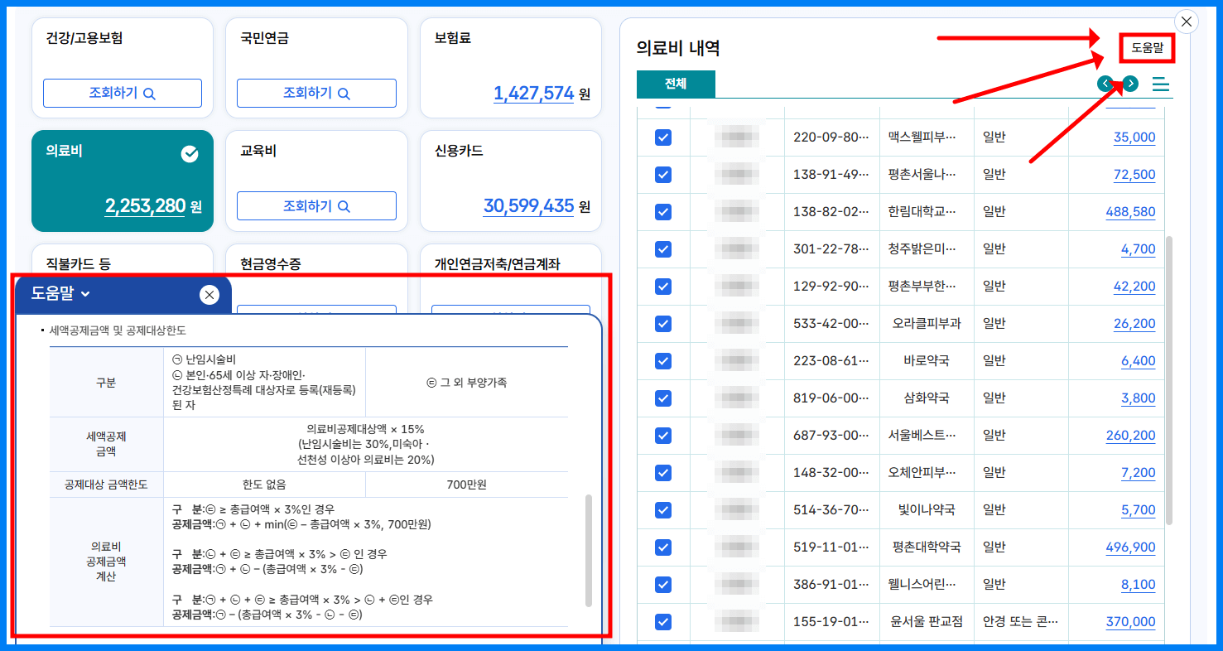This screenshot has height=651, width=1223.
Task: Click the search magnifier icon under 교육비
Action: (344, 205)
